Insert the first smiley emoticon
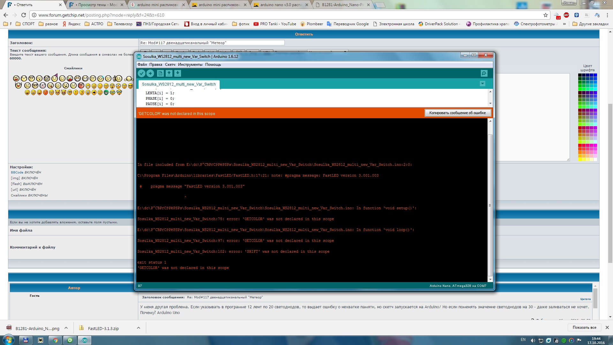 (16, 78)
